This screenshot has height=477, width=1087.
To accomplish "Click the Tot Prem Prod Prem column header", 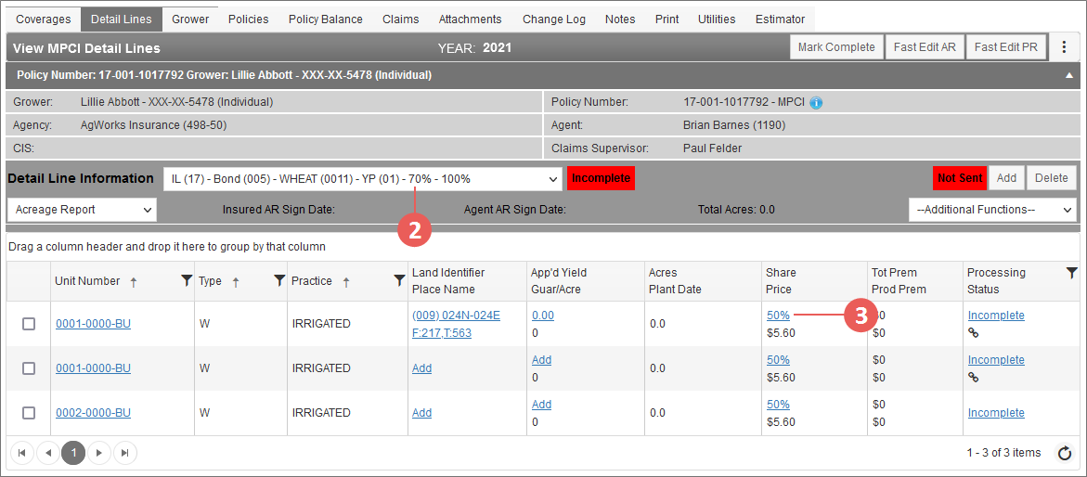I will (x=914, y=281).
